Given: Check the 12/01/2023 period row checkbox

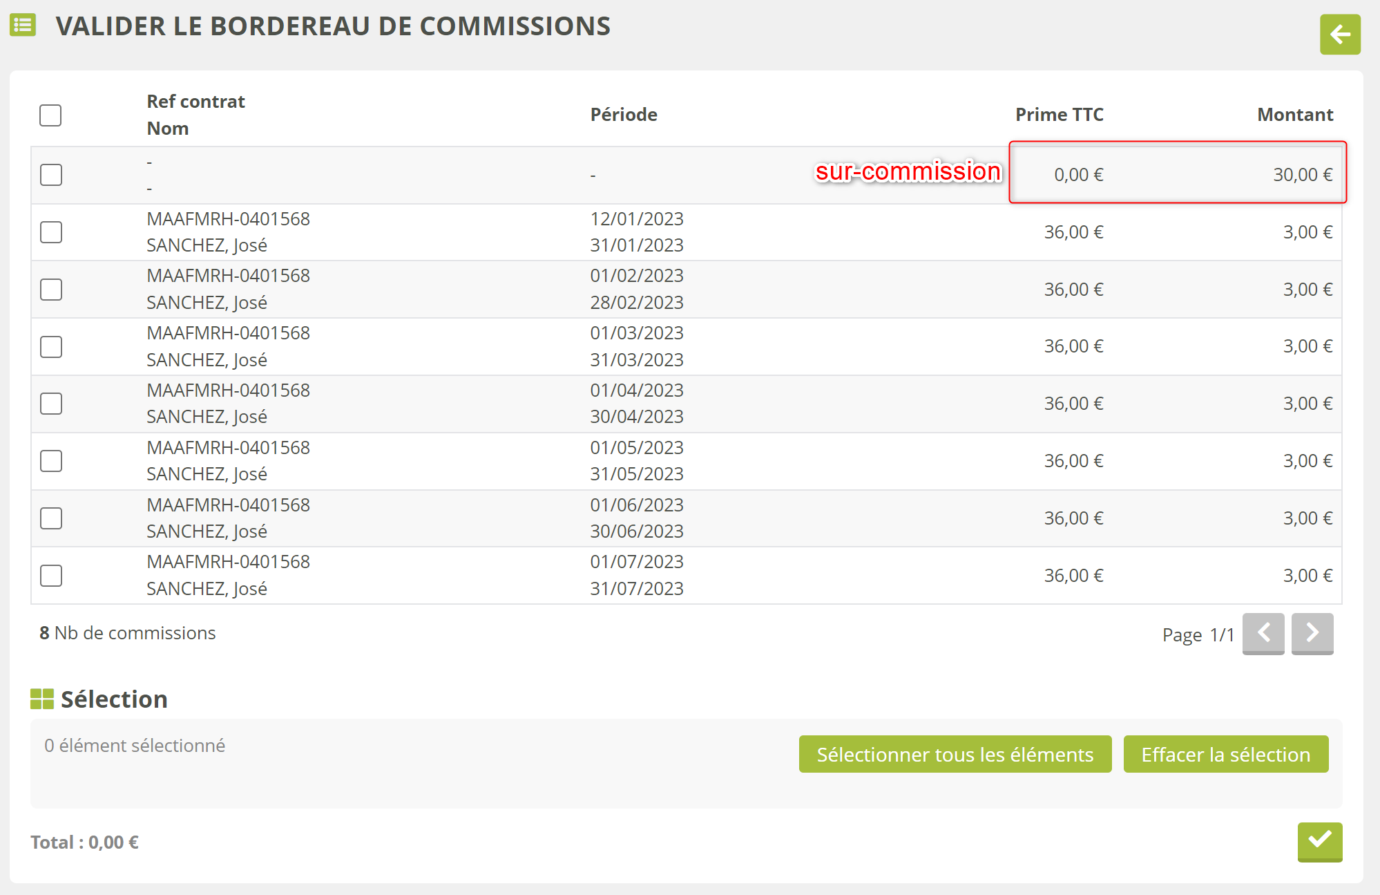Looking at the screenshot, I should click(x=51, y=232).
